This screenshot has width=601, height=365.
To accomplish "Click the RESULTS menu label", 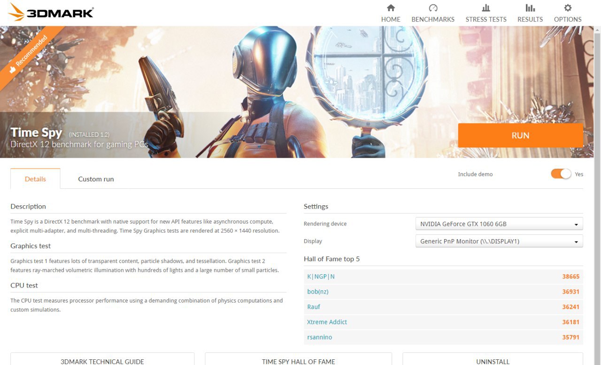I will click(x=530, y=19).
